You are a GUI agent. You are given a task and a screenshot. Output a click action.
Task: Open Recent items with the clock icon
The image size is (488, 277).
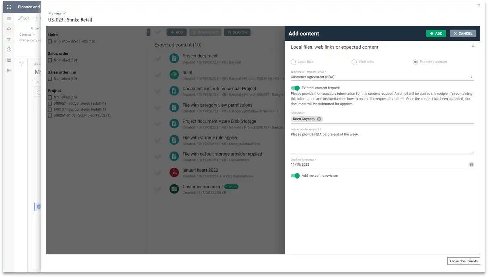(x=9, y=49)
